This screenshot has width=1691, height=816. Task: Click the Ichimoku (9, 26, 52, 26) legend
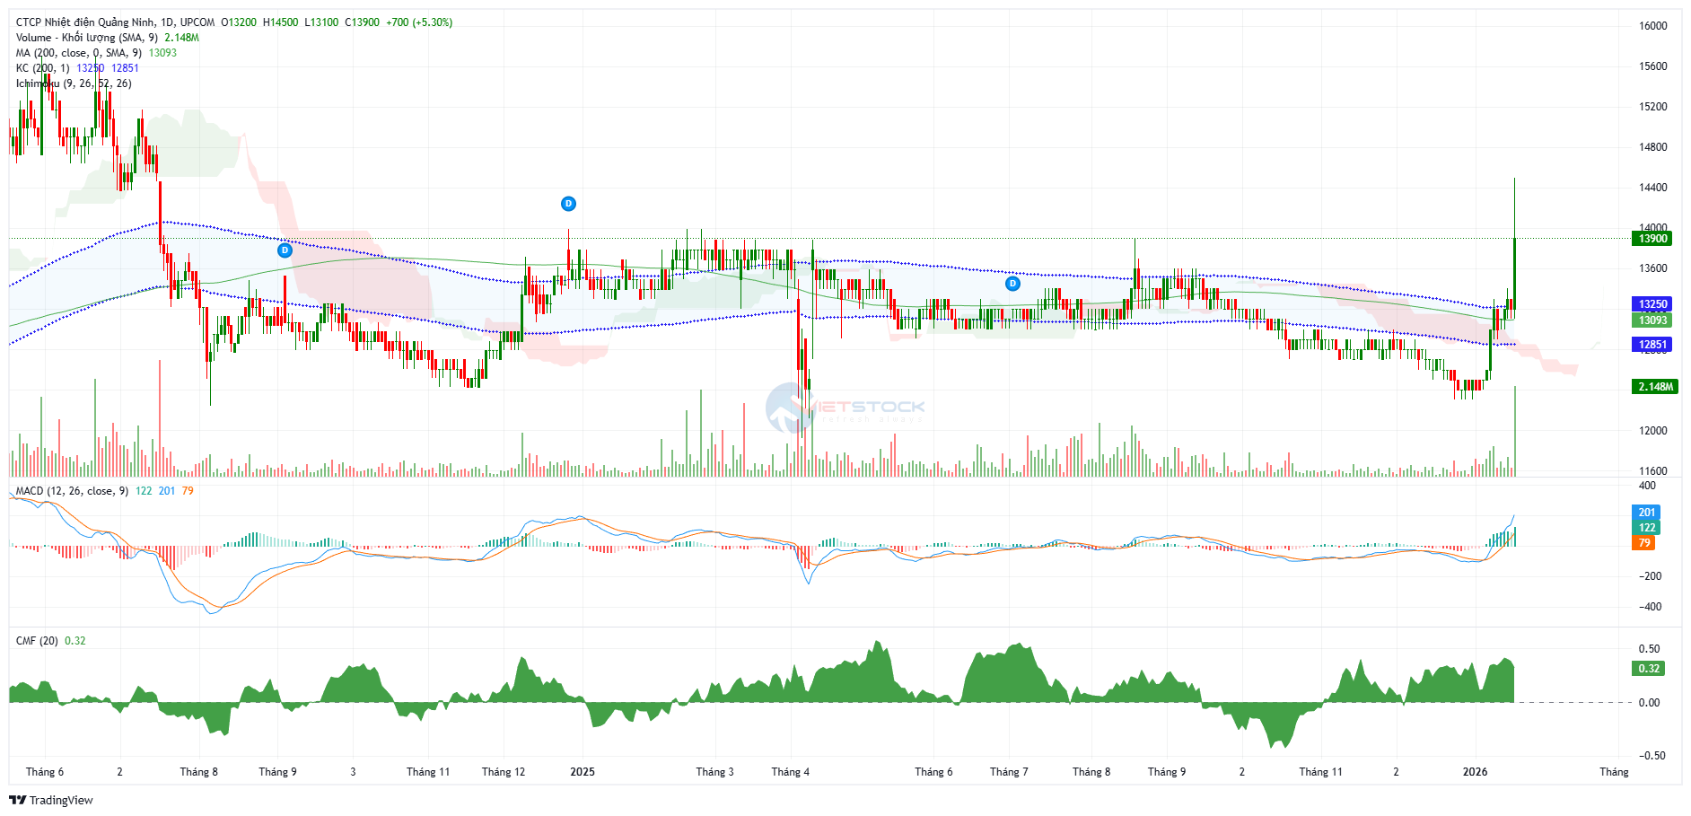74,83
